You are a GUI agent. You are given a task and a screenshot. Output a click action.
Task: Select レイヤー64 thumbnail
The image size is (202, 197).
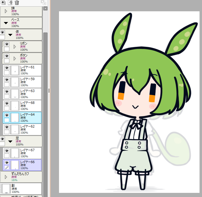(x=15, y=118)
